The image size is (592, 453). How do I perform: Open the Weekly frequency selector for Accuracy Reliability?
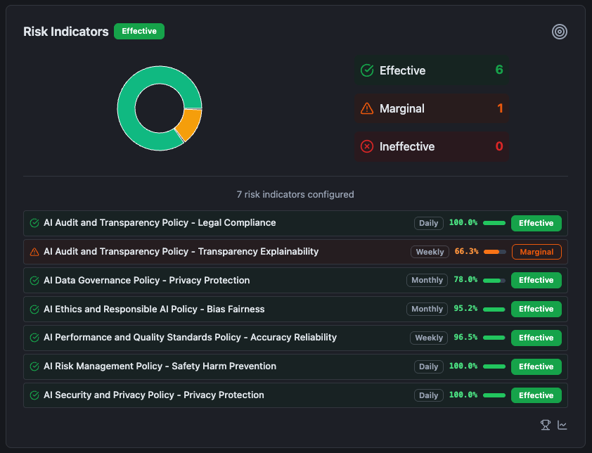tap(428, 338)
